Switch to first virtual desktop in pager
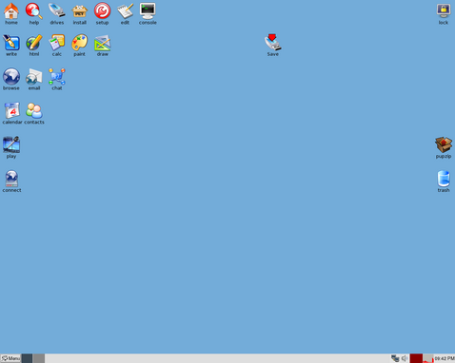Screen dimensions: 455x363 [x=27, y=358]
